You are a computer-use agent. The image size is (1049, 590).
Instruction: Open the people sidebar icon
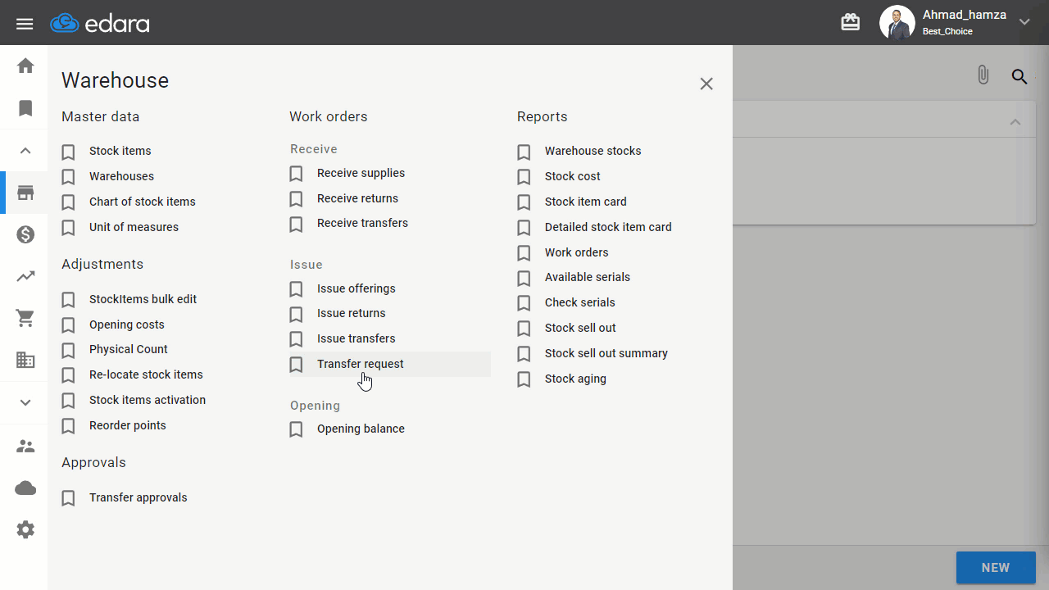[x=25, y=447]
